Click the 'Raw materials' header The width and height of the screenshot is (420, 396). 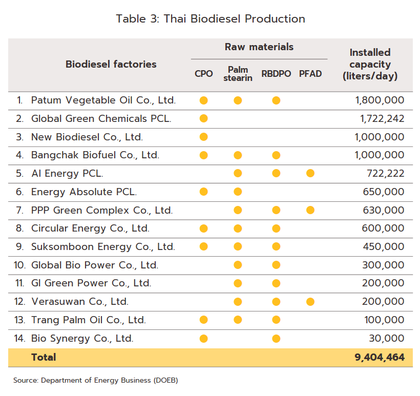(x=259, y=47)
